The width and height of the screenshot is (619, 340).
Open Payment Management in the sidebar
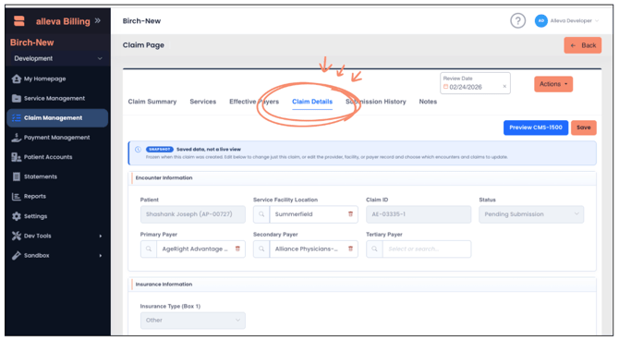tap(57, 138)
